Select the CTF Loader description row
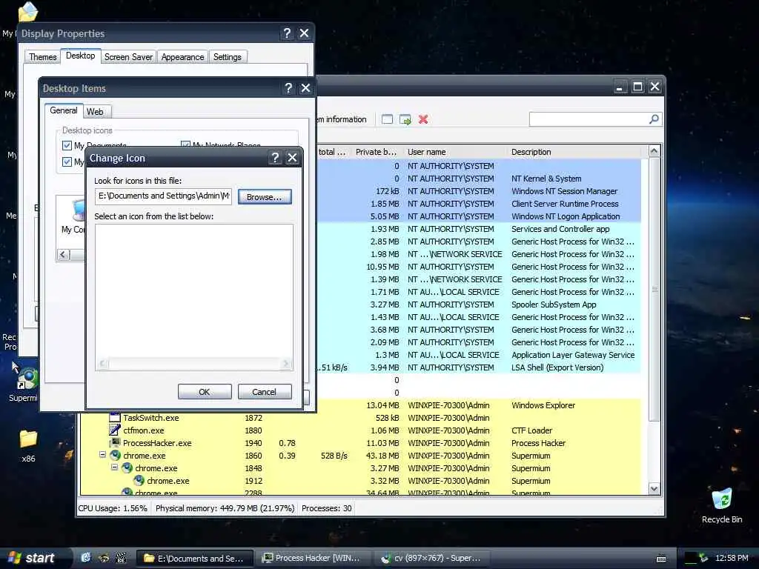This screenshot has height=569, width=759. 531,430
